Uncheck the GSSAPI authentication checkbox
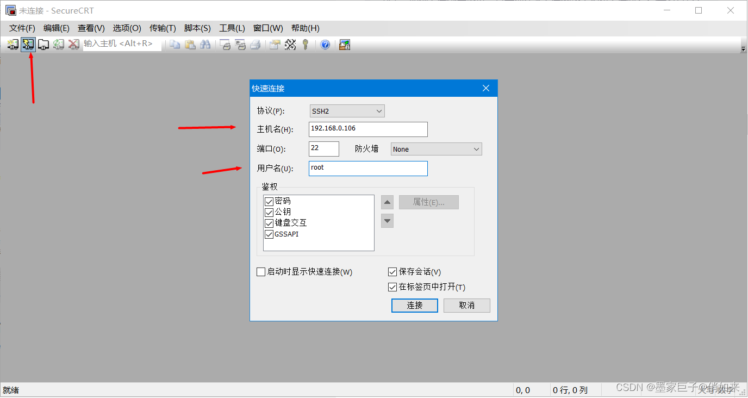 click(x=269, y=234)
